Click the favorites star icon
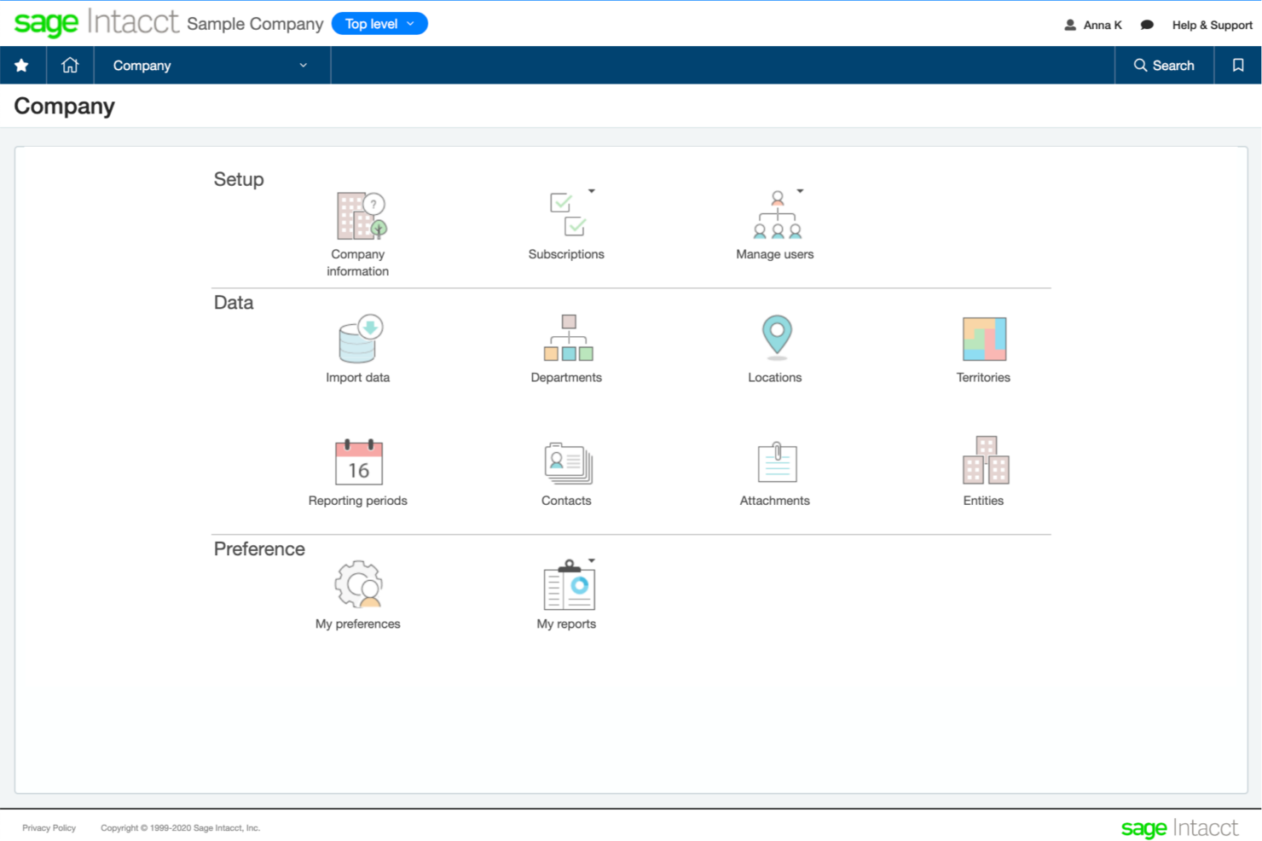The height and width of the screenshot is (841, 1262). [22, 66]
